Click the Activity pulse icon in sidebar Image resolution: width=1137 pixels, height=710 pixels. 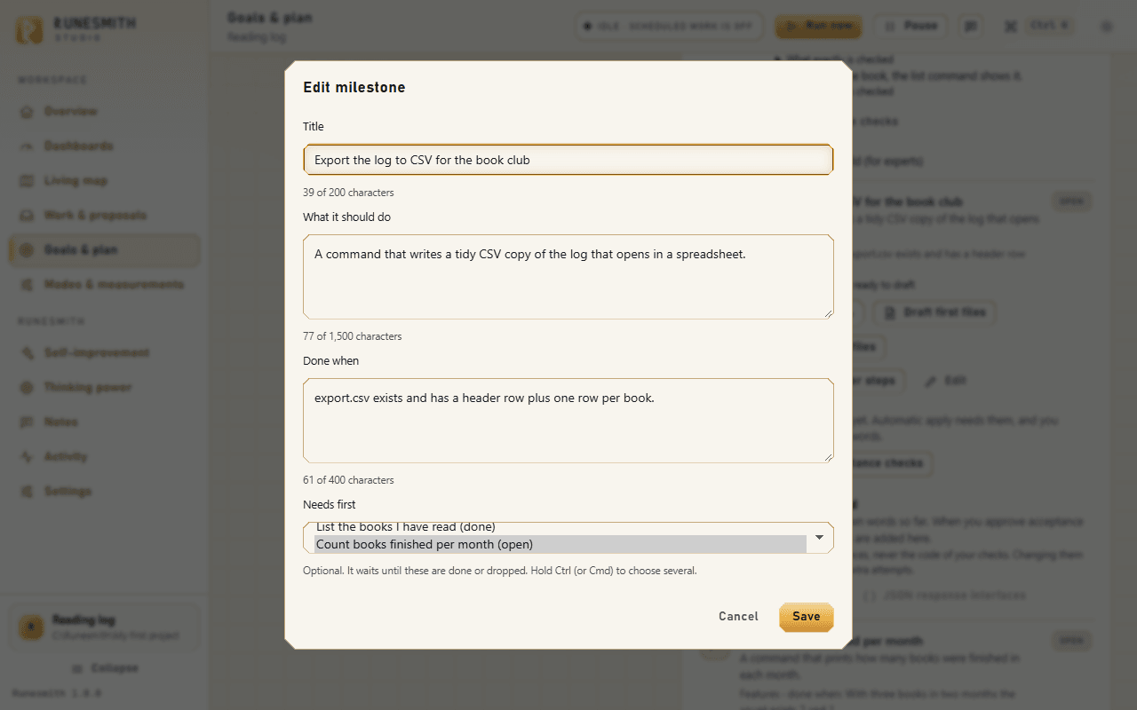pos(27,457)
